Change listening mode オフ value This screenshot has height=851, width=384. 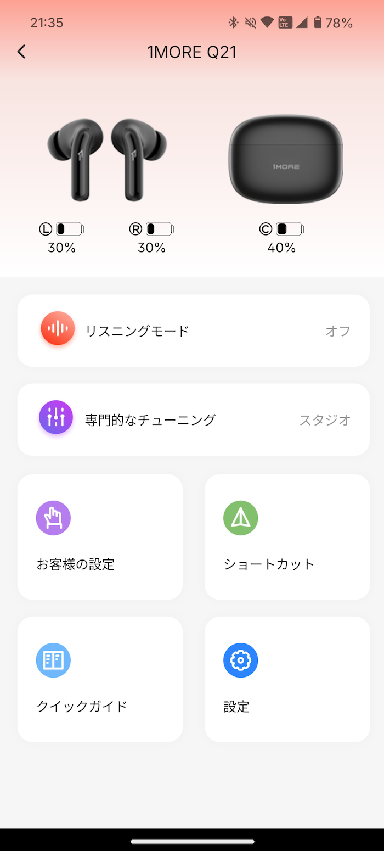click(338, 331)
